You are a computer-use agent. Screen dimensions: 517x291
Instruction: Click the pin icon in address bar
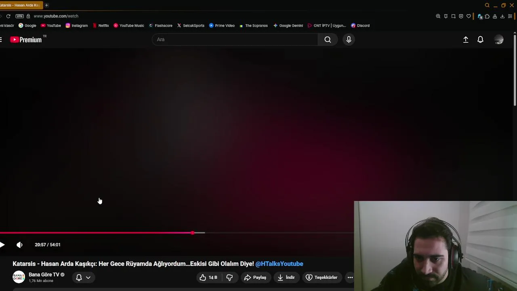(x=446, y=16)
